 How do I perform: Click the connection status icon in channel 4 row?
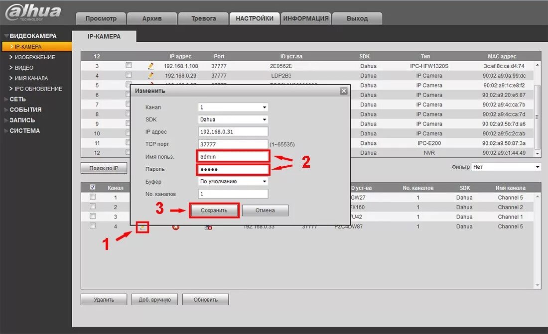tap(208, 227)
